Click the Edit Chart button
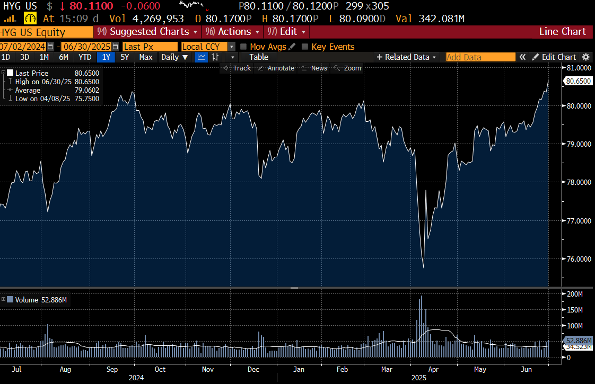Image resolution: width=595 pixels, height=384 pixels. [554, 57]
